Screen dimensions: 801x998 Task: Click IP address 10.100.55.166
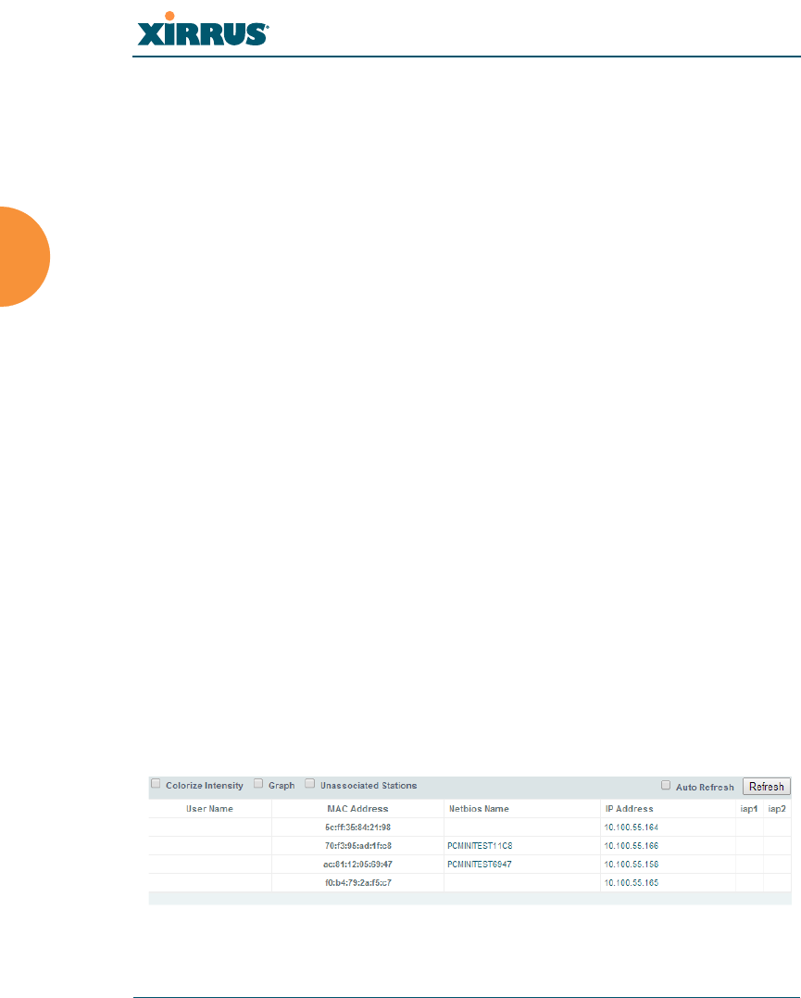click(x=632, y=846)
